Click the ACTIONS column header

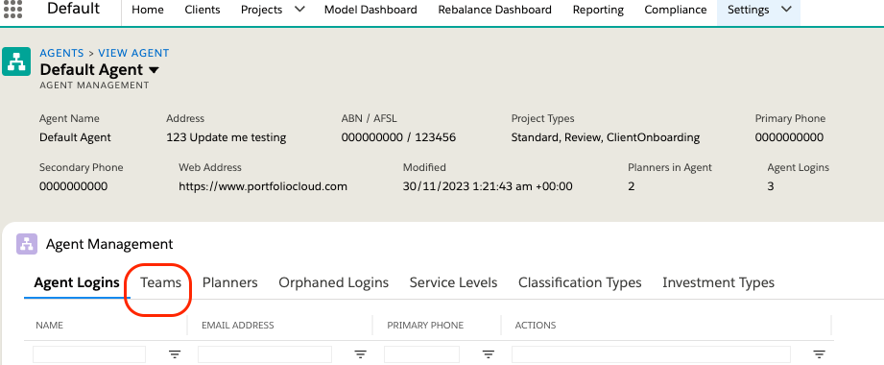pos(536,325)
